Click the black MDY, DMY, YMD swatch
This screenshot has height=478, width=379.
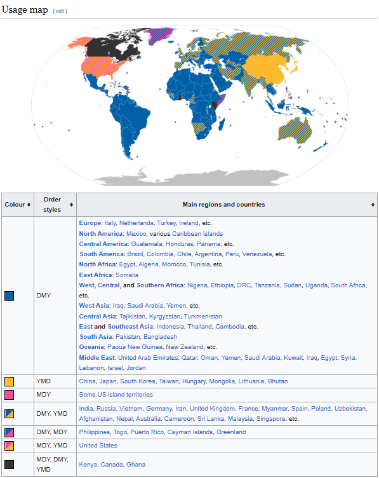[x=9, y=465]
